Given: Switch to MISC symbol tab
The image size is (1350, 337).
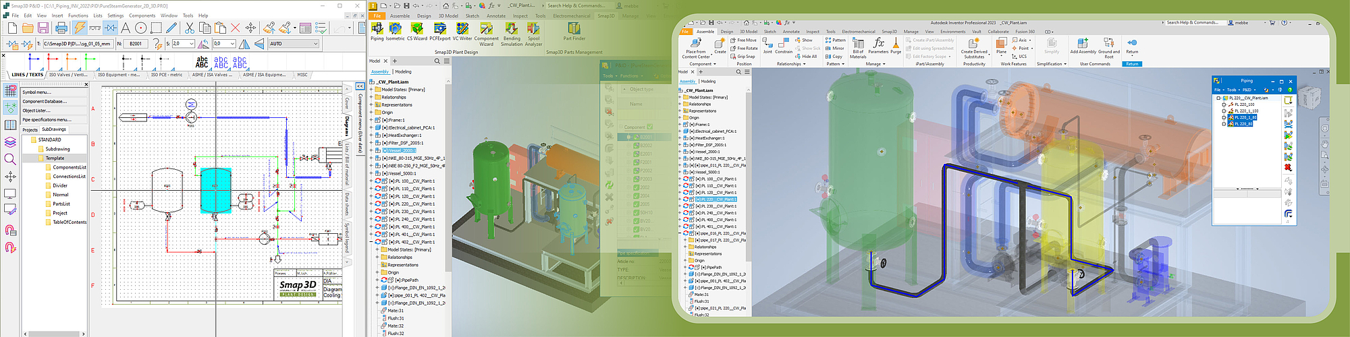Looking at the screenshot, I should (x=302, y=75).
